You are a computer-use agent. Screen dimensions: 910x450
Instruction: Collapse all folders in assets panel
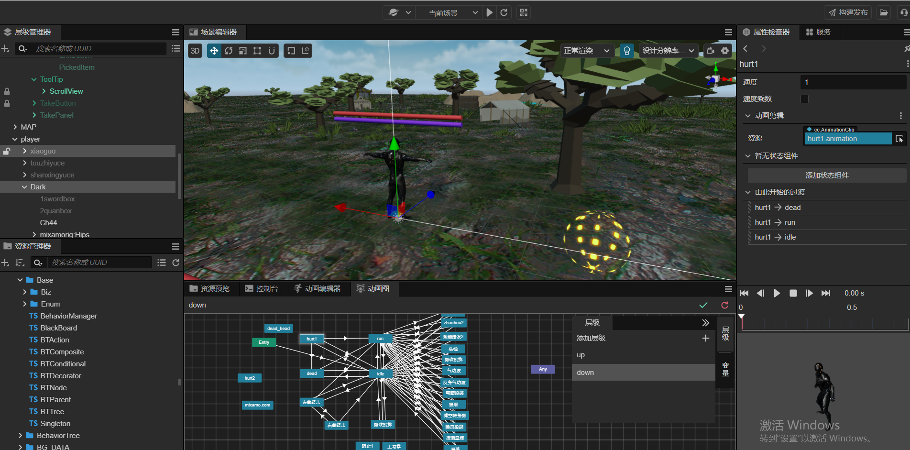[162, 263]
